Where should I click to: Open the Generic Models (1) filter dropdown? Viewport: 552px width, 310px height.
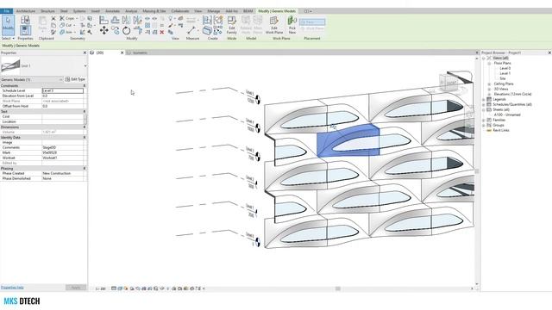click(x=60, y=80)
